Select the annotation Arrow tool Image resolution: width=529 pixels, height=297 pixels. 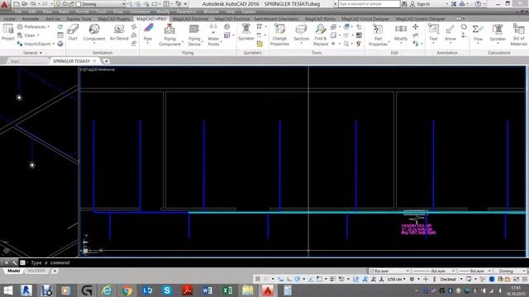click(450, 33)
